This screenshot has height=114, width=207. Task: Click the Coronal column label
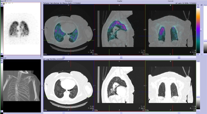(x=170, y=1)
